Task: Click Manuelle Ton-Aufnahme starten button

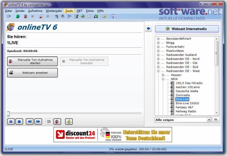Action: (33, 61)
